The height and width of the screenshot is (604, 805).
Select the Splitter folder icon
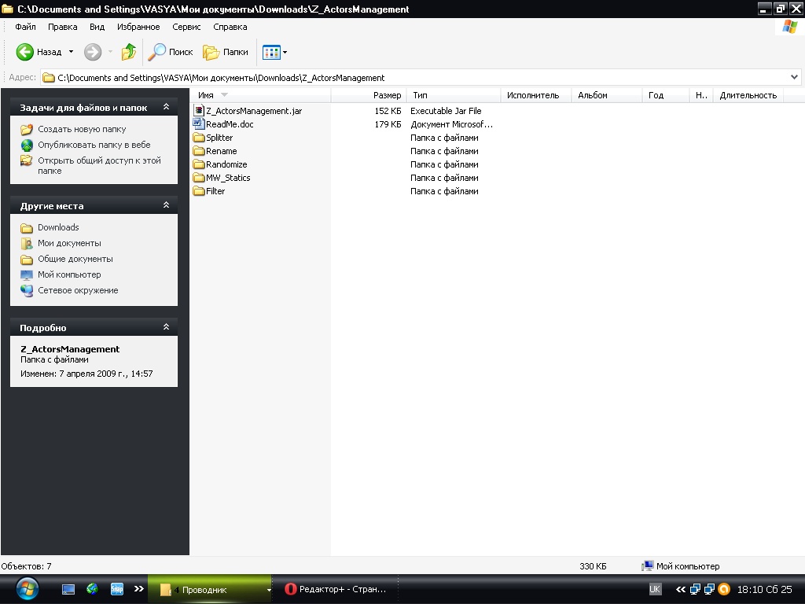click(199, 138)
